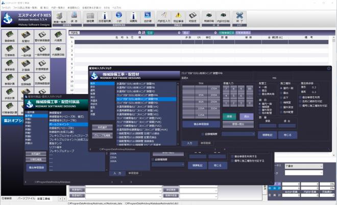This screenshot has width=337, height=205.
Task: Click the 消費税 toolbar icon
Action: point(133,17)
